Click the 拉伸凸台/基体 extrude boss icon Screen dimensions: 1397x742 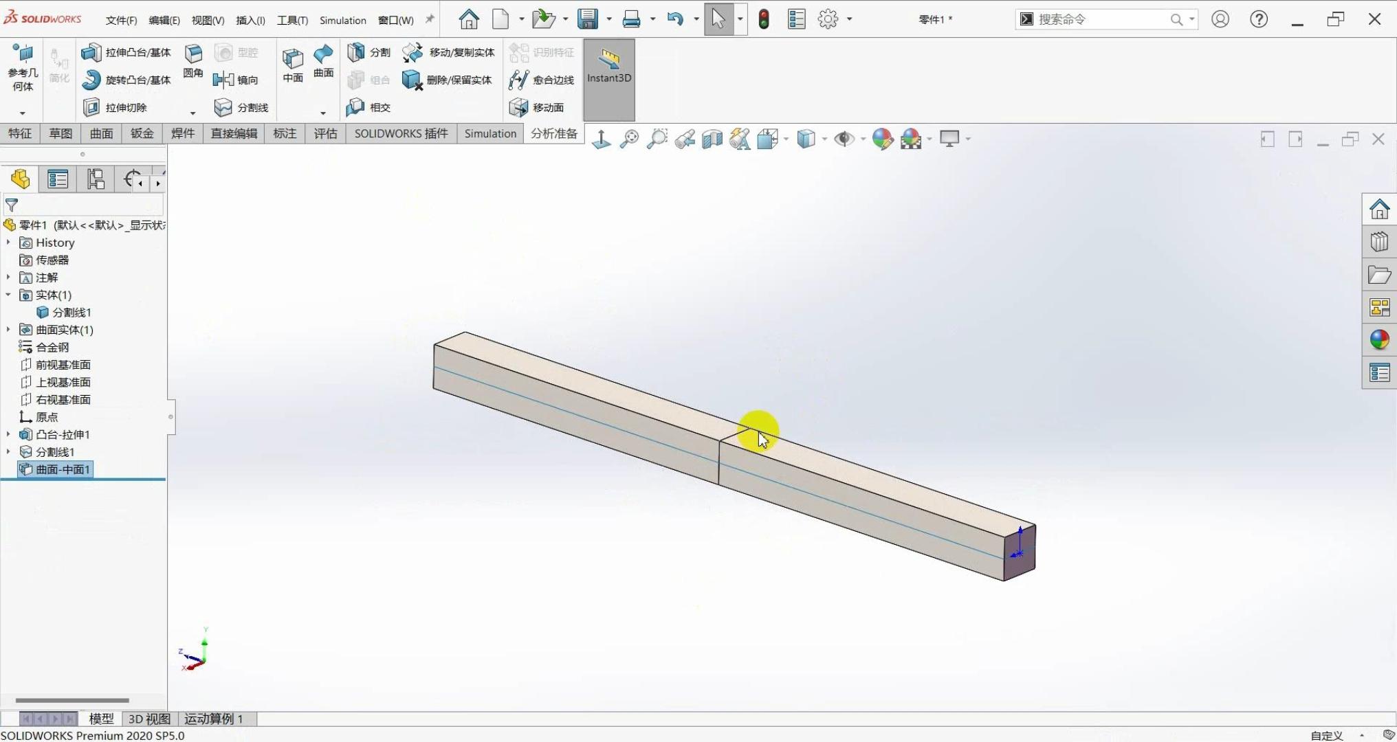point(91,53)
